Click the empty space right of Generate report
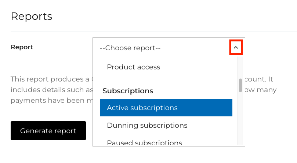 click(x=89, y=131)
